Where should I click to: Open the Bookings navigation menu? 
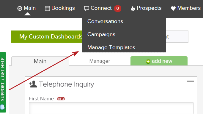point(60,8)
